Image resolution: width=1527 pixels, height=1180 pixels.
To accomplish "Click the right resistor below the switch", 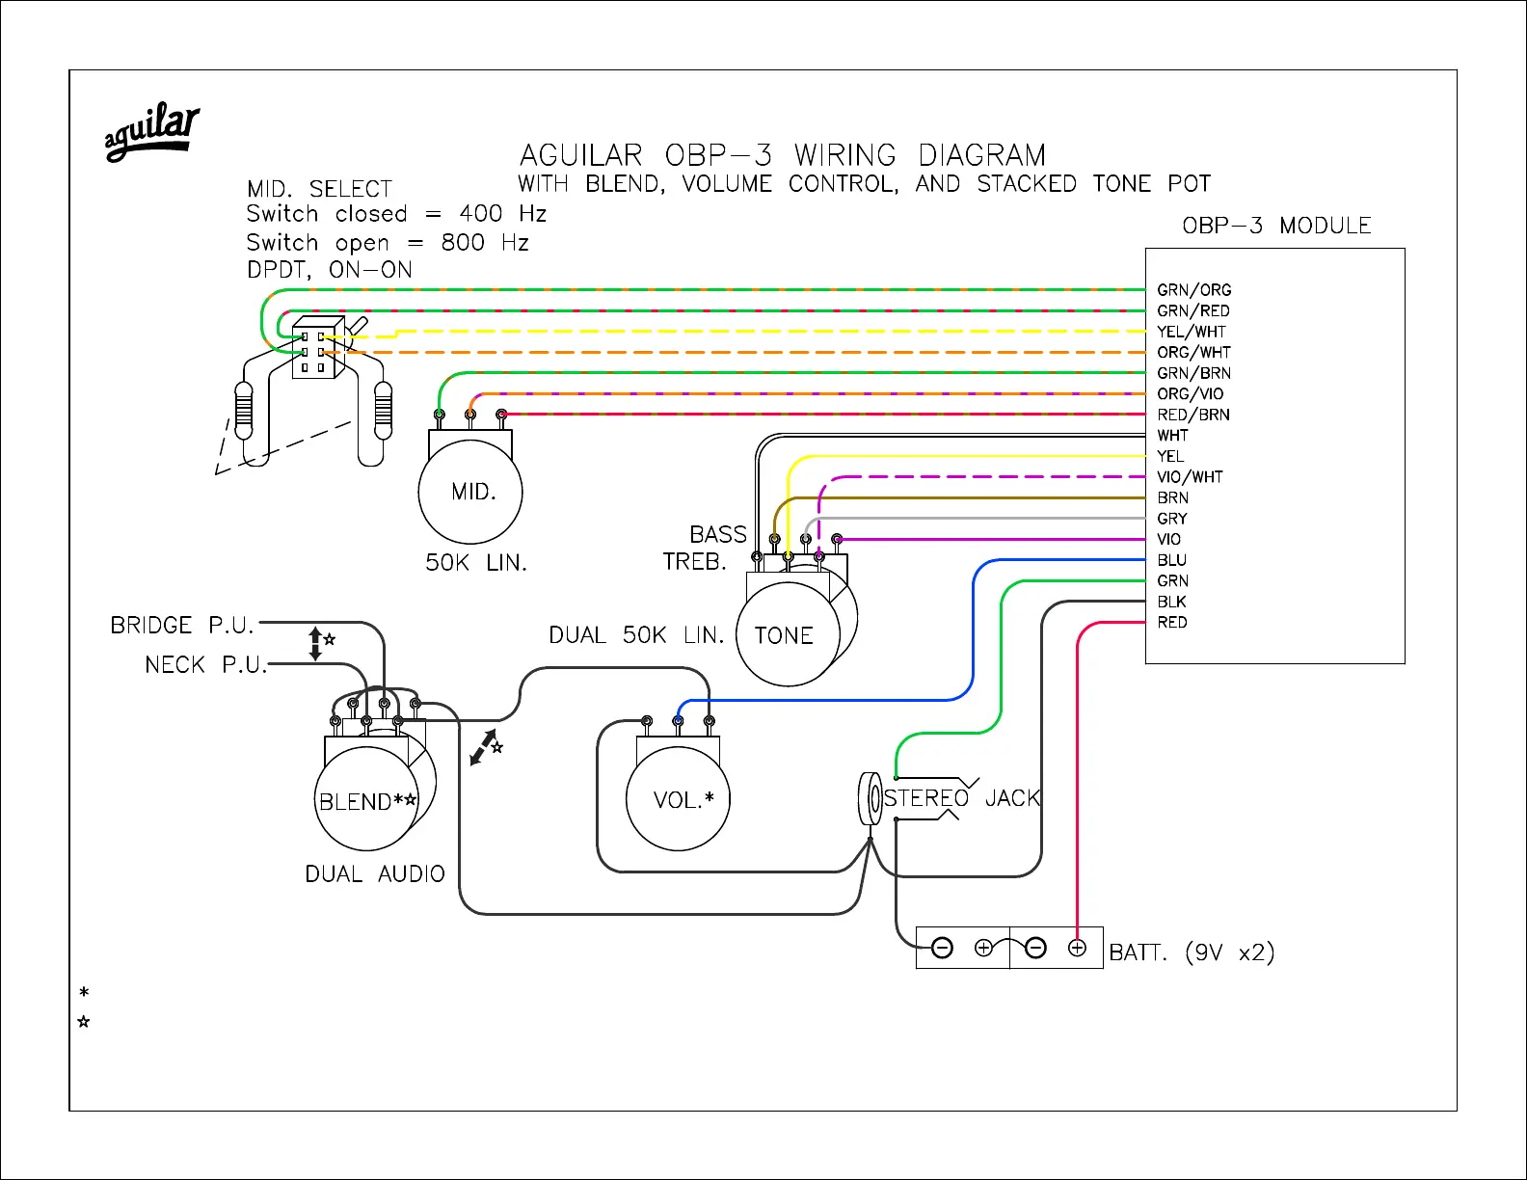I will click(383, 409).
